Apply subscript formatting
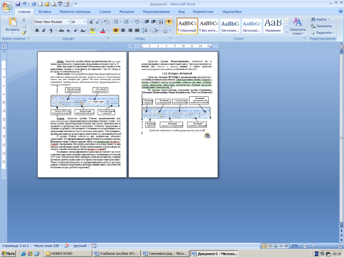344x258 pixels. point(69,30)
